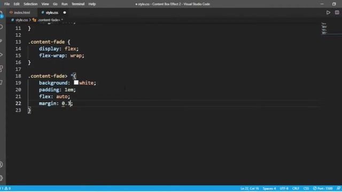The width and height of the screenshot is (342, 192).
Task: Open the Edit menu
Action: [17, 4]
